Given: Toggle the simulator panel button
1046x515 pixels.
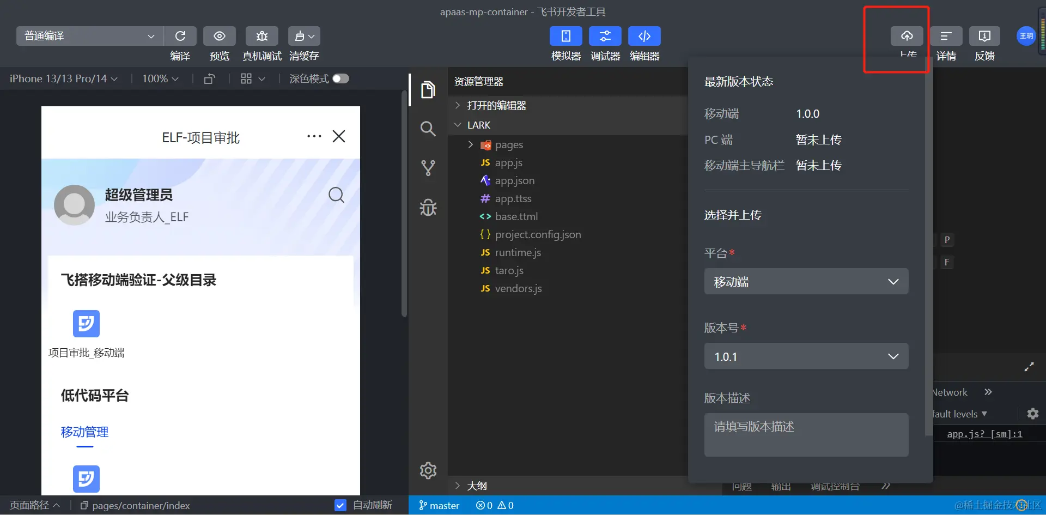Looking at the screenshot, I should [566, 36].
